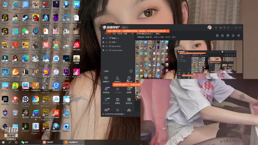Open the Counter-Strike Global Offensive shortcut
The width and height of the screenshot is (258, 145).
click(25, 47)
